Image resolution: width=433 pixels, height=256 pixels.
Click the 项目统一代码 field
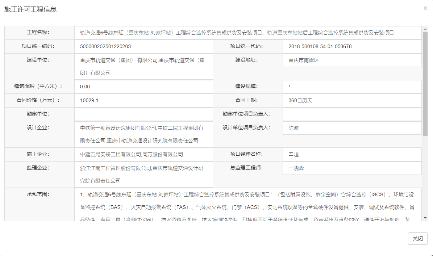pos(352,46)
